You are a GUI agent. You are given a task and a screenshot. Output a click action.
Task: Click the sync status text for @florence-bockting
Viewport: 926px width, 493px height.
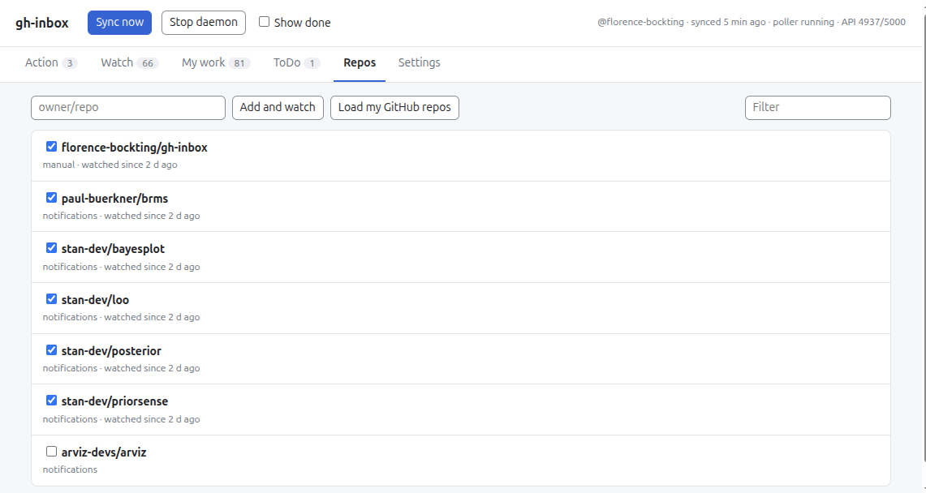(x=752, y=23)
